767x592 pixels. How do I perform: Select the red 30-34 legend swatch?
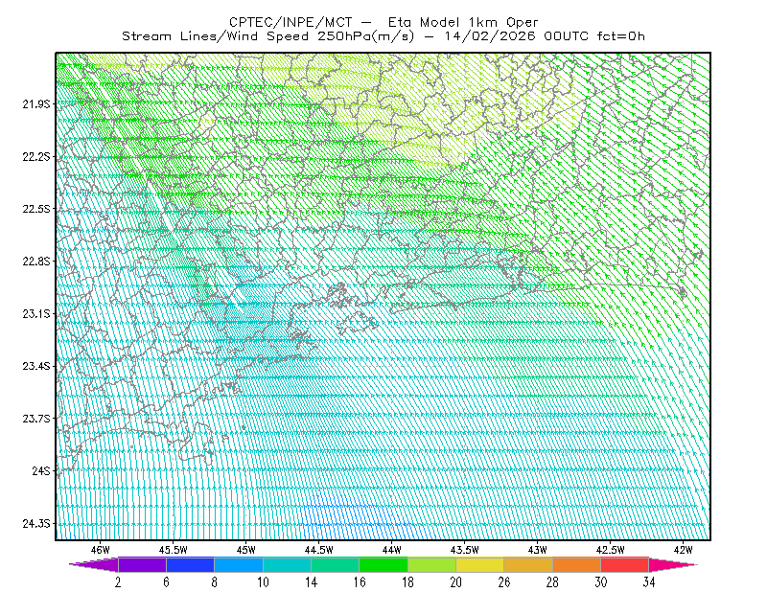625,564
